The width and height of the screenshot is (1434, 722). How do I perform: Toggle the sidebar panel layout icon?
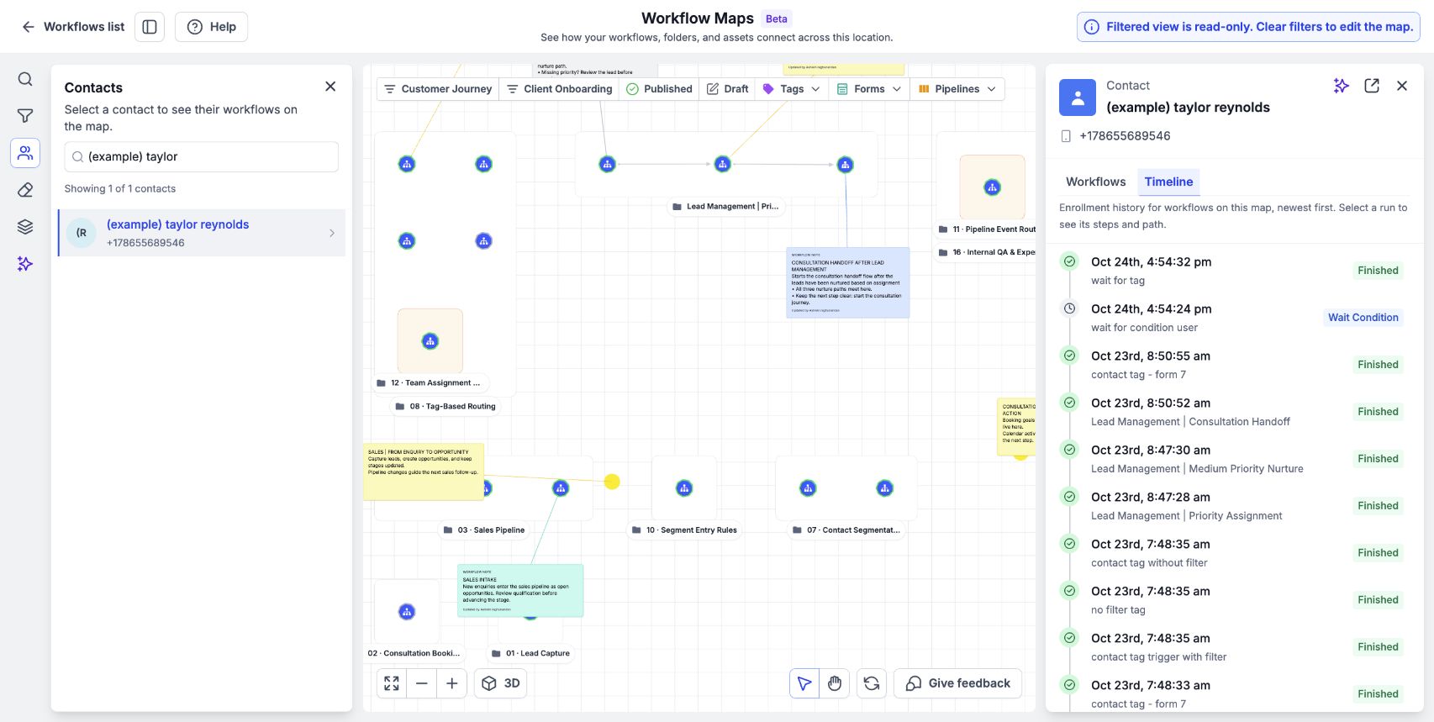point(150,27)
